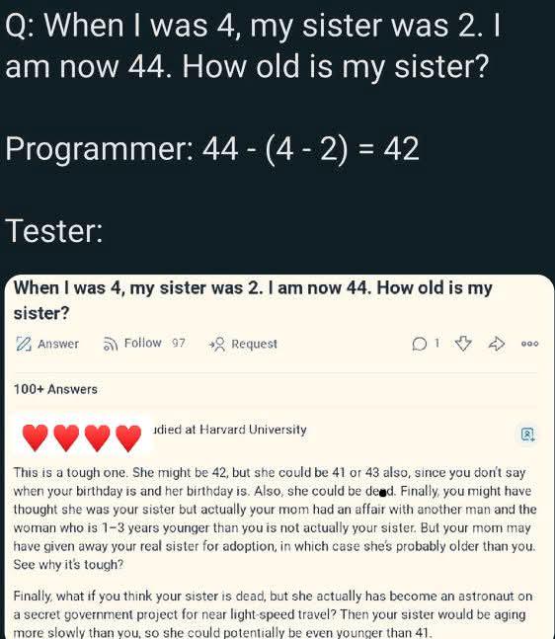Downvote the question with the arrow icon

(x=463, y=344)
